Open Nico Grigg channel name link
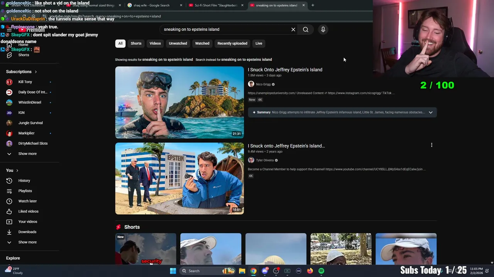The image size is (494, 277). coord(263,84)
